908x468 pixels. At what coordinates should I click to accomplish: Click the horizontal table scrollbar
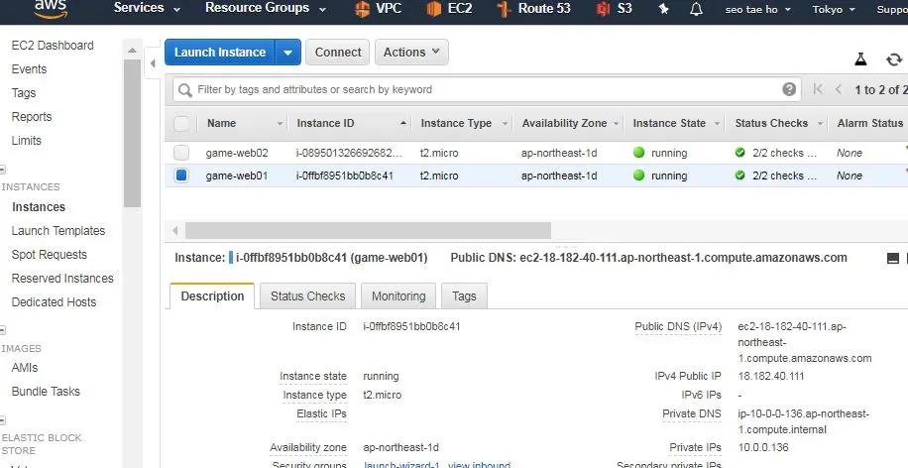(x=368, y=230)
